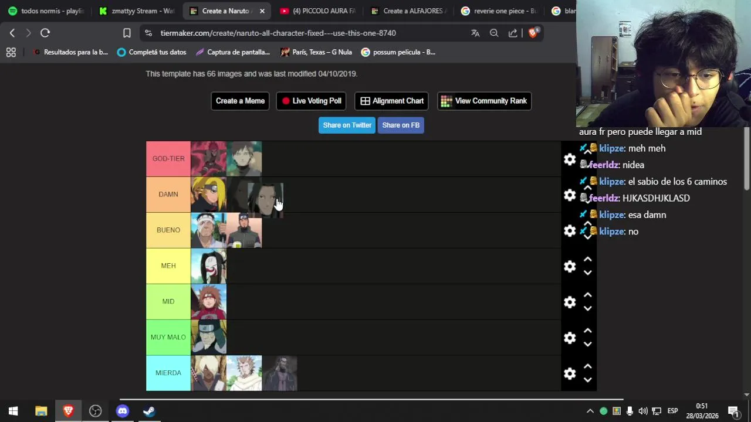Select second character image in BUENO row
751x422 pixels.
[244, 230]
